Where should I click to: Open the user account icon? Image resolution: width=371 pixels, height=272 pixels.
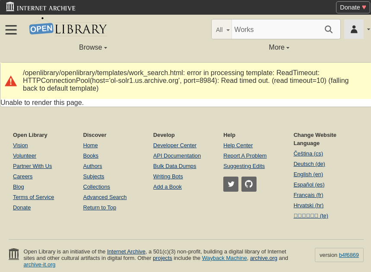click(x=354, y=29)
